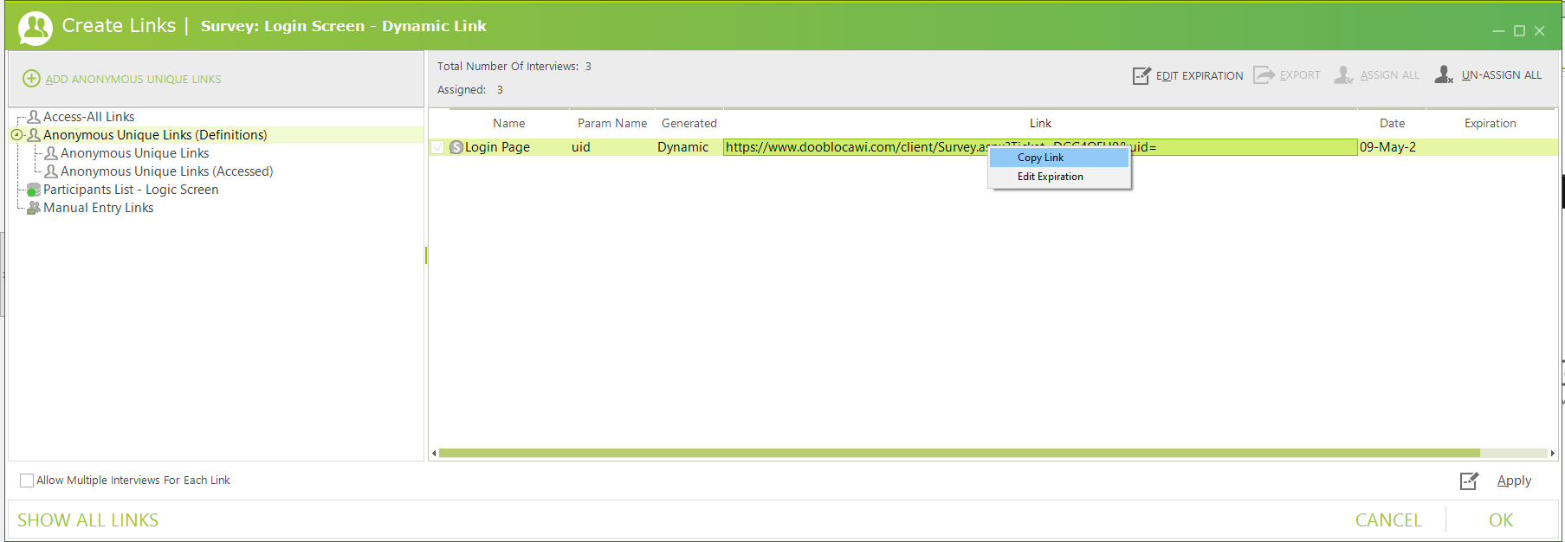Click Assign All button label

(x=1390, y=75)
